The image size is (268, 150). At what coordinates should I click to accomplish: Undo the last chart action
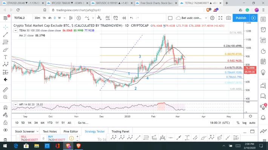(131, 18)
